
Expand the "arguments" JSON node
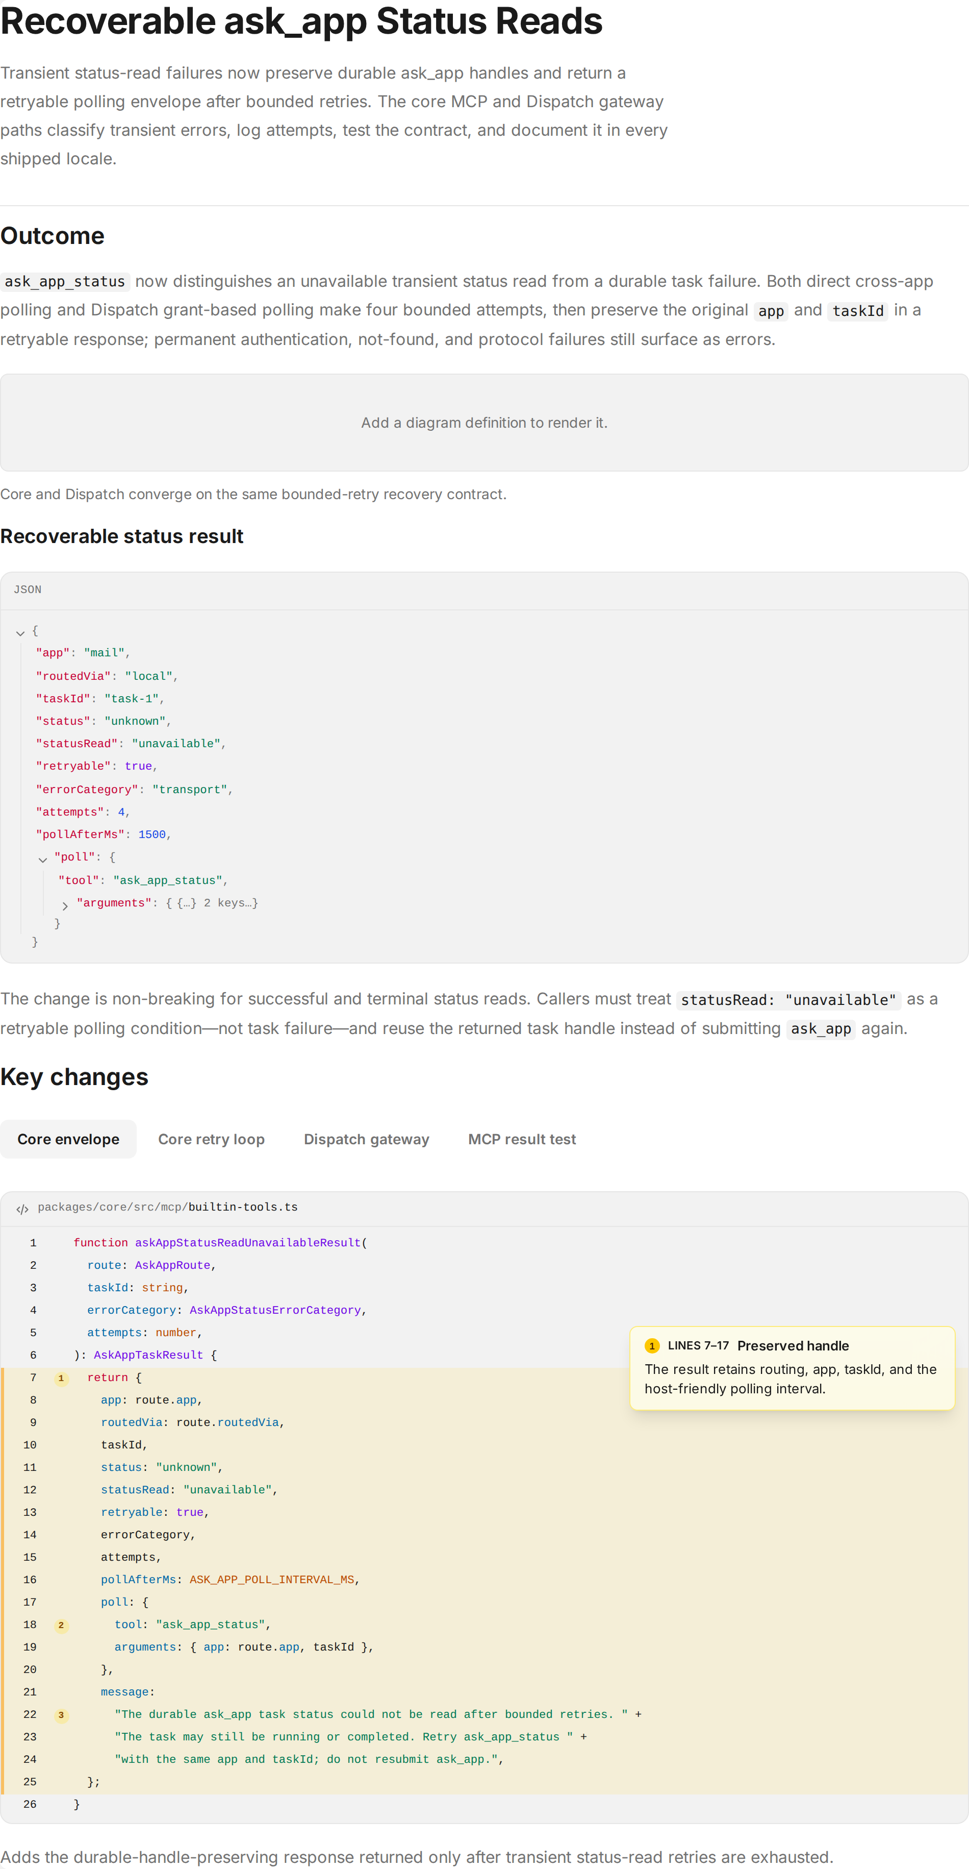point(65,905)
